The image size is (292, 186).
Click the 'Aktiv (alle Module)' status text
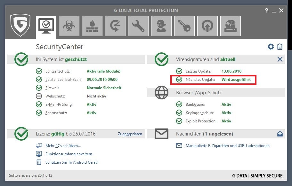coord(103,71)
